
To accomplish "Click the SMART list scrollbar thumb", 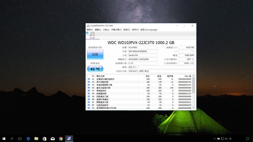I will pos(194,85).
